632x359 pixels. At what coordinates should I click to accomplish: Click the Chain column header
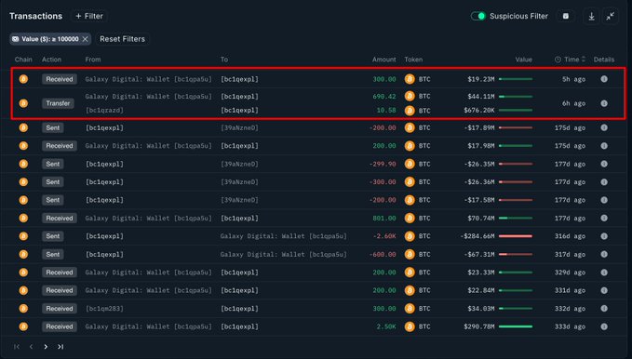pos(23,60)
